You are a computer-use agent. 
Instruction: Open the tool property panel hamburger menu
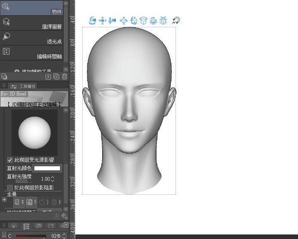(x=4, y=86)
